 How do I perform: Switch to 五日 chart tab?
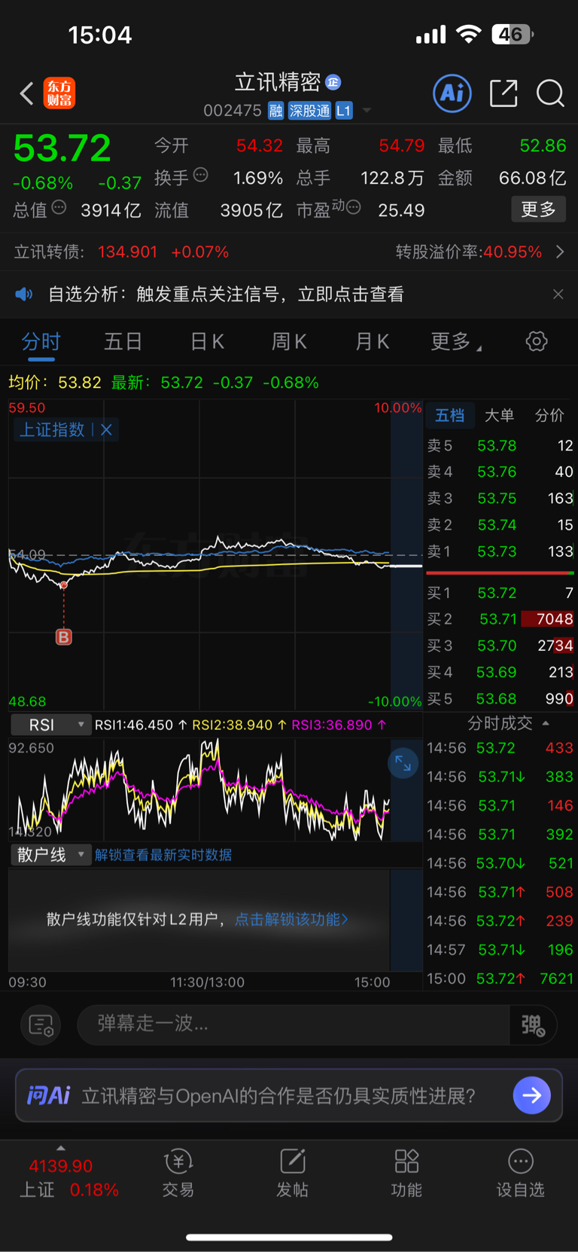(123, 342)
